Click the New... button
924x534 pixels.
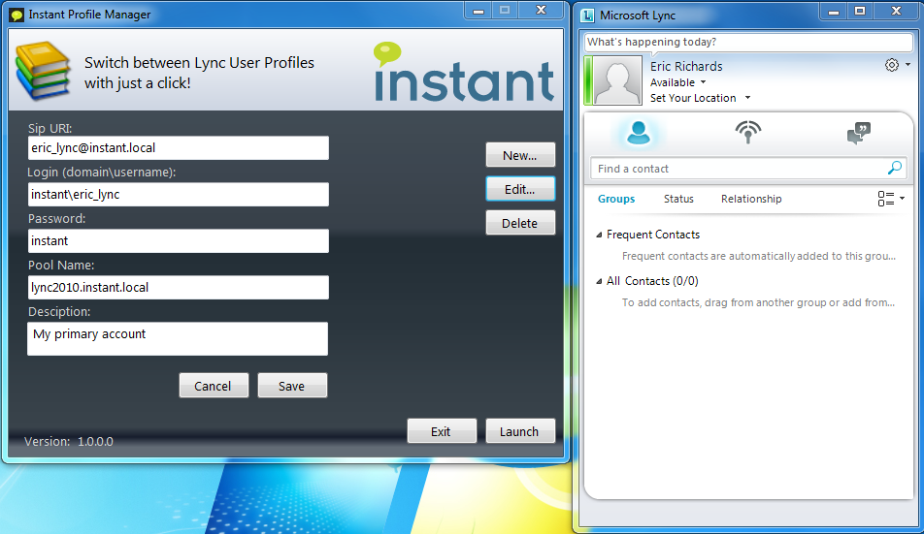pos(520,155)
